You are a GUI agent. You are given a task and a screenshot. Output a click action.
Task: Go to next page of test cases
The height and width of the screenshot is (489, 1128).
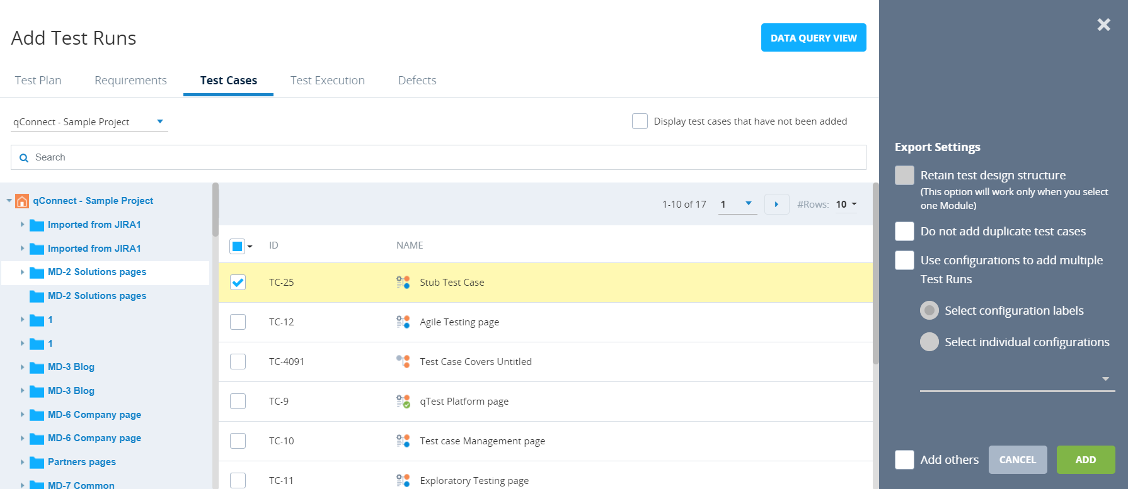(x=776, y=205)
